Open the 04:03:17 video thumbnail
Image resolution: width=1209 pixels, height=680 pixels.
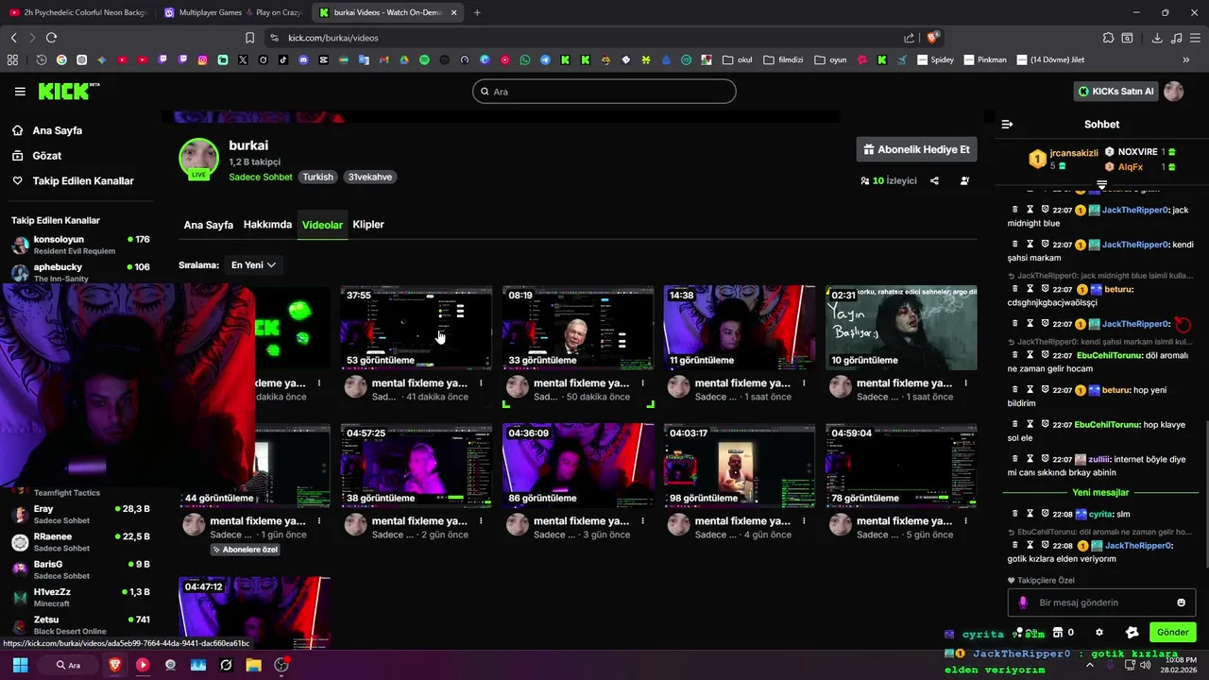click(x=740, y=465)
